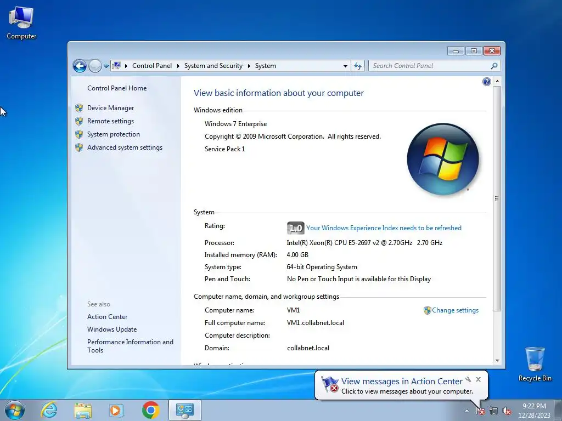Click the collabnet.local domain value
This screenshot has width=562, height=421.
point(308,348)
